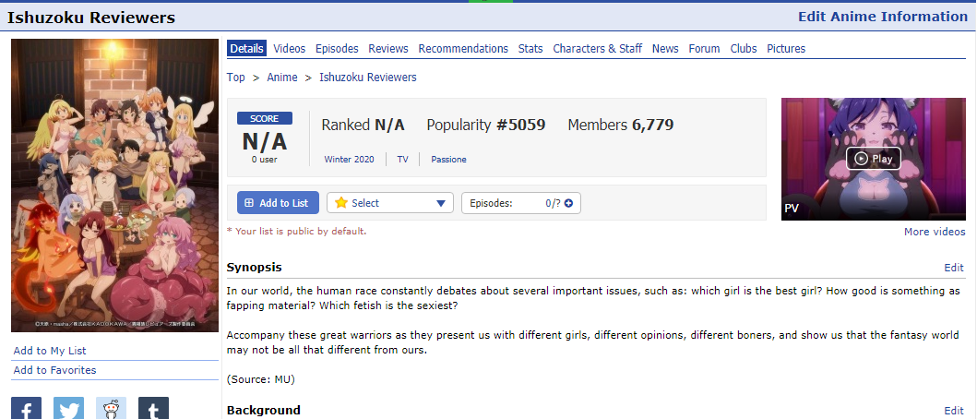The height and width of the screenshot is (419, 977).
Task: Open the Passione studio link
Action: (448, 160)
